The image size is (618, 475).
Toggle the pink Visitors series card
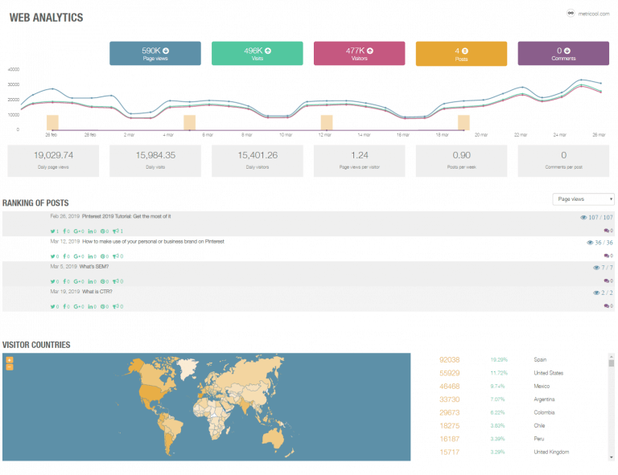pos(360,54)
